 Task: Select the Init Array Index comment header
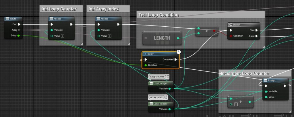(108, 9)
